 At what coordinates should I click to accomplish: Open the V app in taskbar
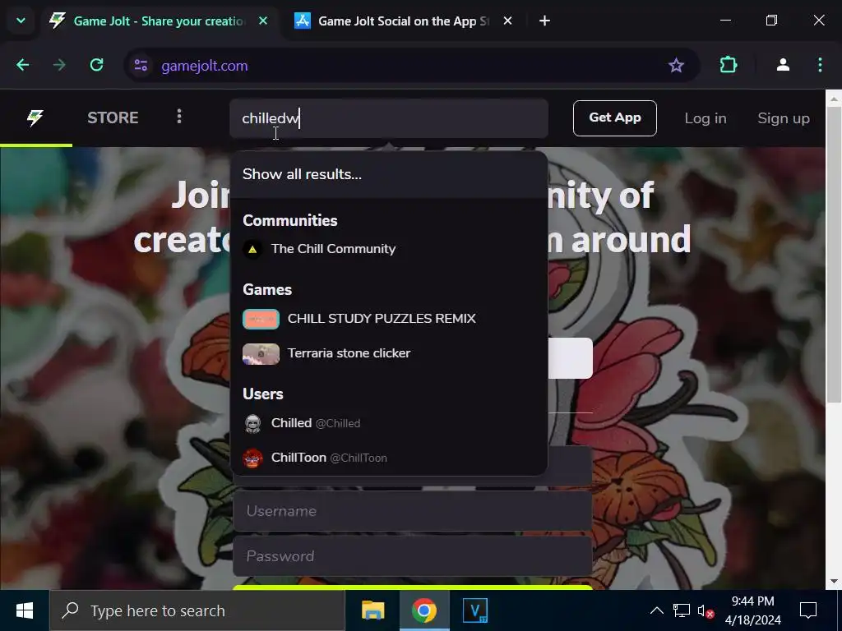(475, 610)
